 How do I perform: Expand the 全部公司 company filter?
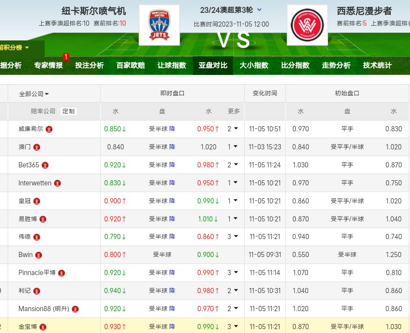click(34, 94)
